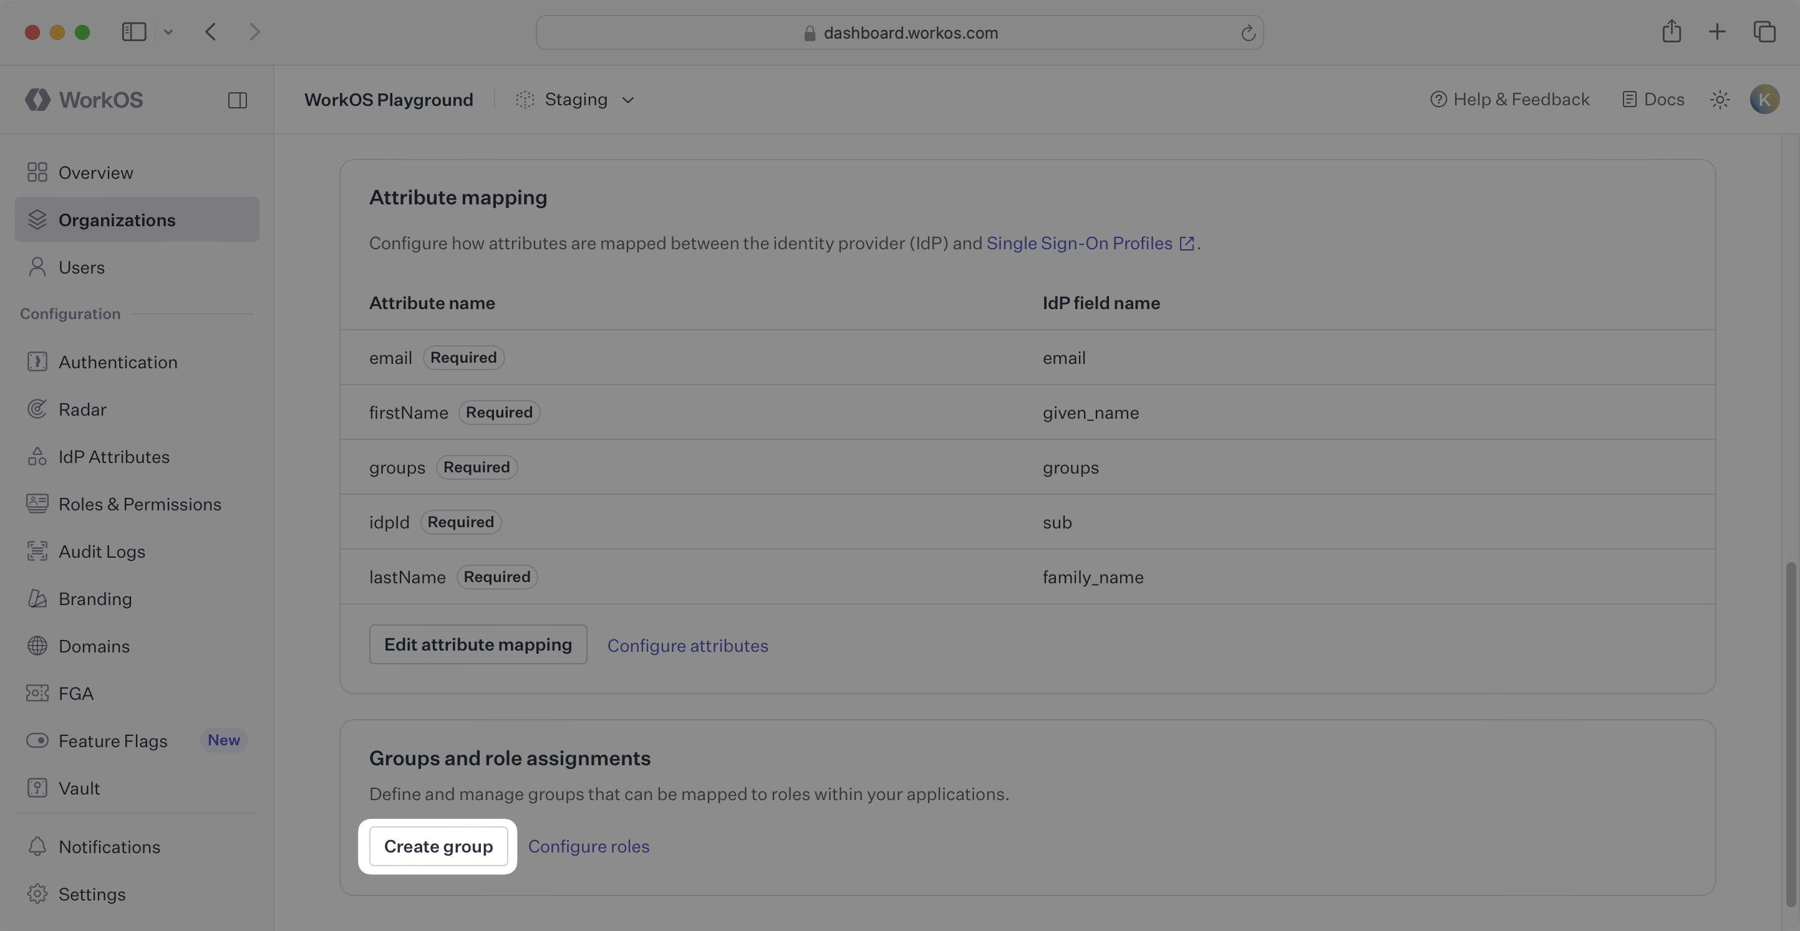Open the Domains globe icon
Viewport: 1800px width, 931px height.
[37, 646]
